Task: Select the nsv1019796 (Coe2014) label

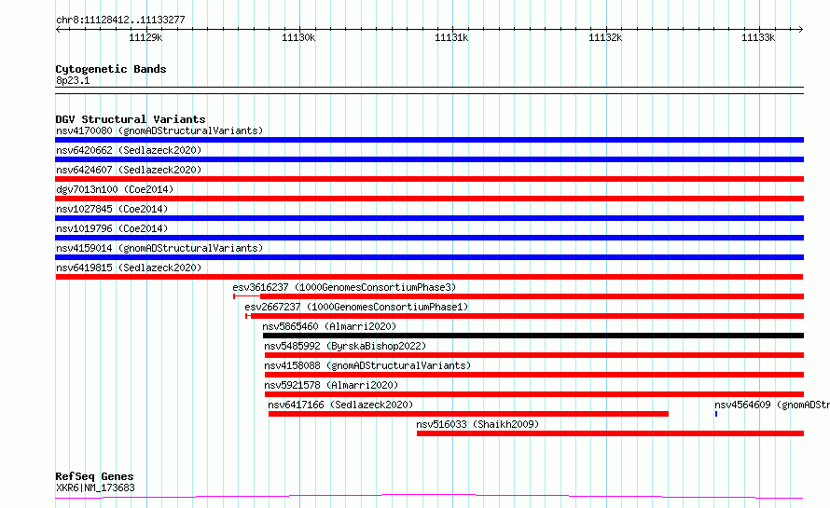Action: pyautogui.click(x=112, y=228)
